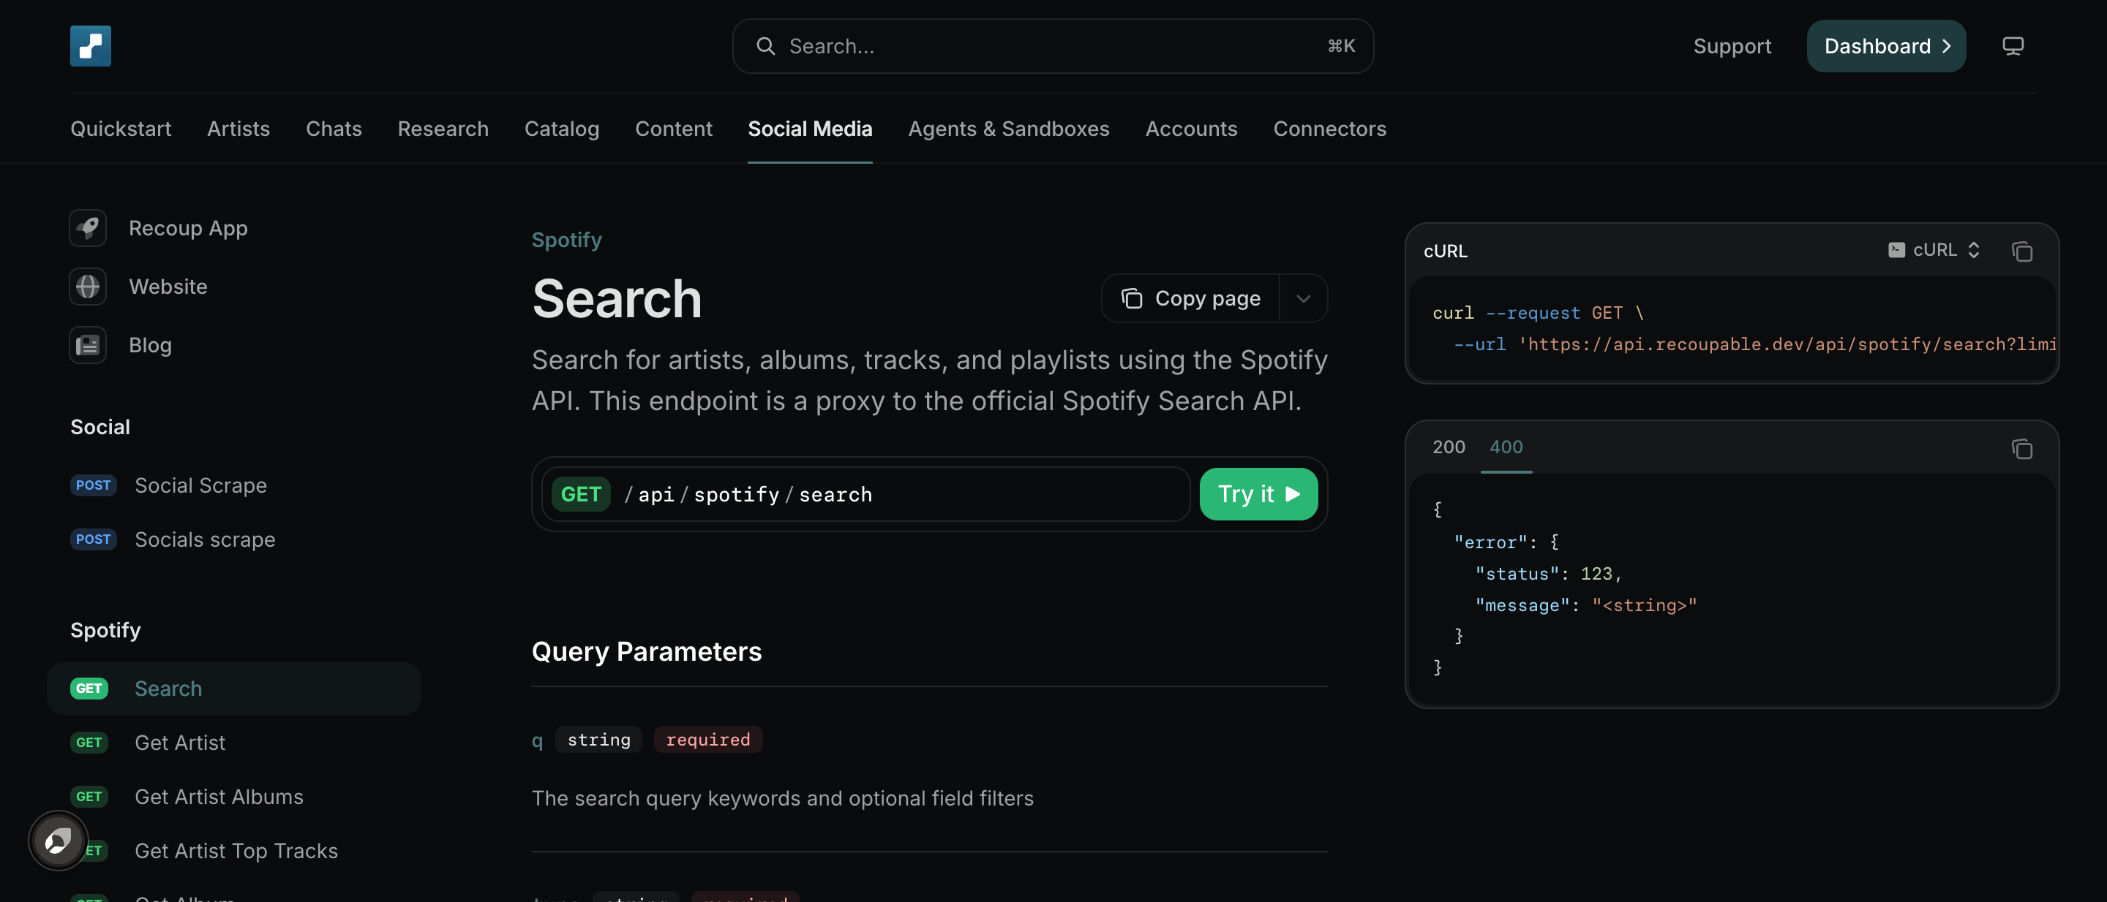Open the Content tab

[673, 128]
